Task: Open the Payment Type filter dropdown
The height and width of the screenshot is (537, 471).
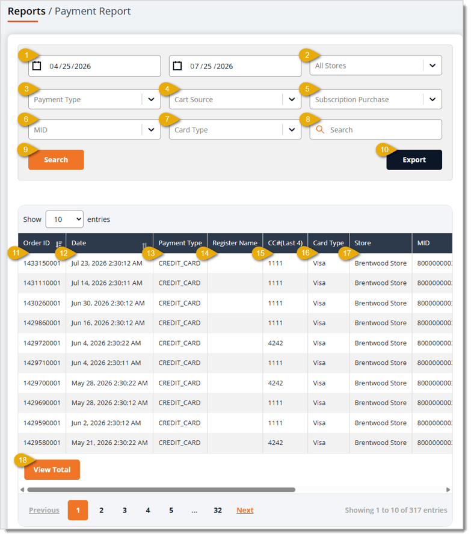Action: (x=94, y=99)
